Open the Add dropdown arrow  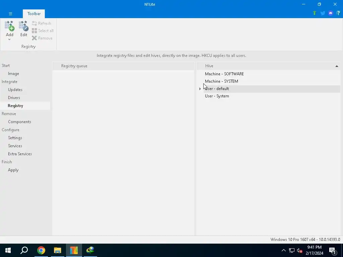pyautogui.click(x=9, y=39)
